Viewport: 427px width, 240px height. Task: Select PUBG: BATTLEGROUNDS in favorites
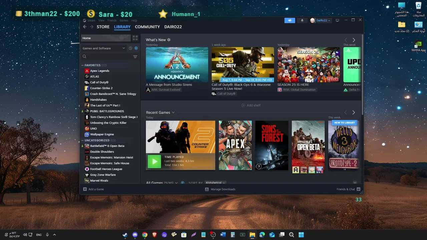point(107,111)
